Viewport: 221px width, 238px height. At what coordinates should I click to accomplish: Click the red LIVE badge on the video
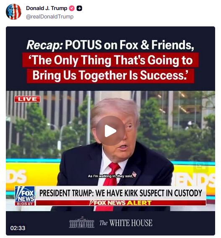[27, 99]
